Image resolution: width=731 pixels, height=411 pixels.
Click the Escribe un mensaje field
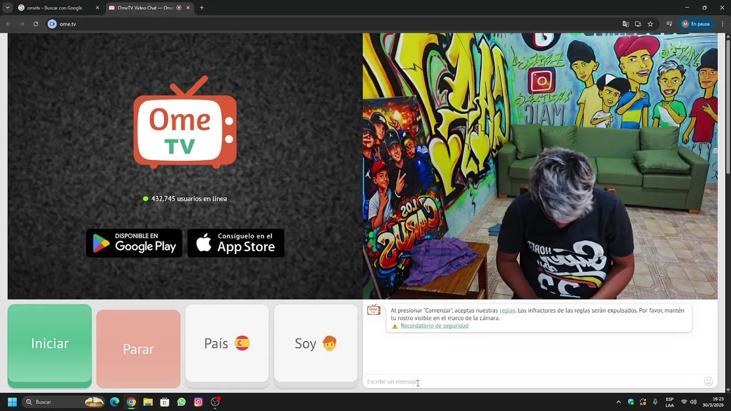(x=531, y=381)
